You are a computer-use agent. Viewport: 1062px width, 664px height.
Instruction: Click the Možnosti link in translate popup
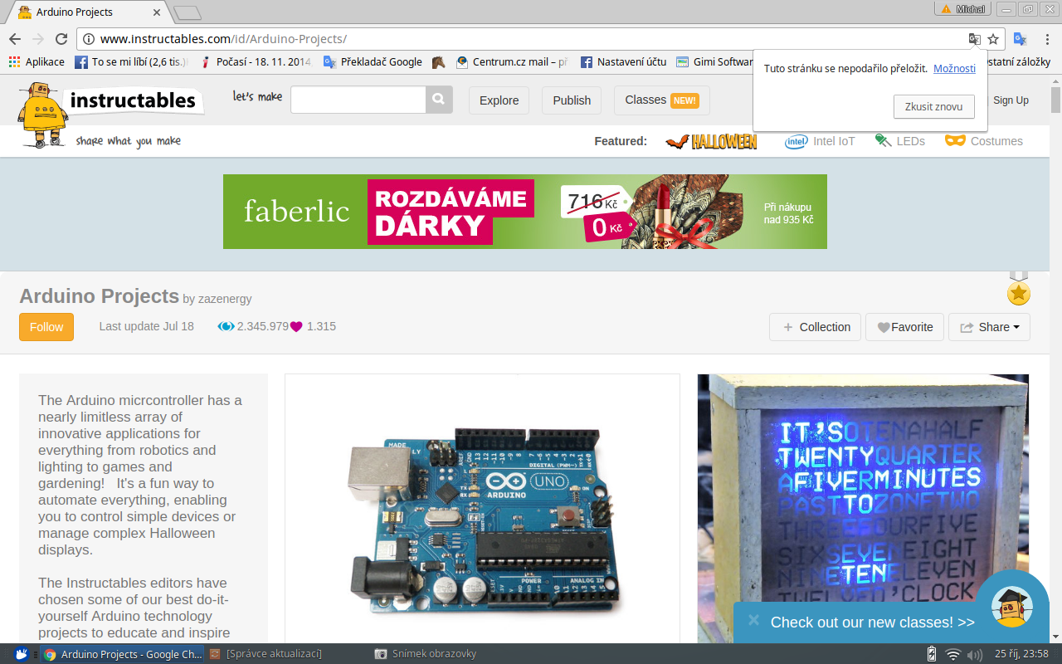pos(954,68)
